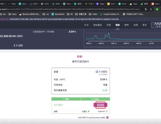Viewport: 161px width, 124px height.
Task: Select step 2 已完成 in the progress bar
Action: click(x=95, y=99)
